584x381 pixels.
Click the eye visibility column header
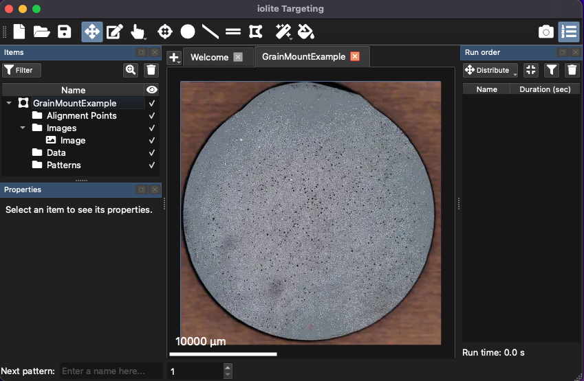[x=151, y=89]
